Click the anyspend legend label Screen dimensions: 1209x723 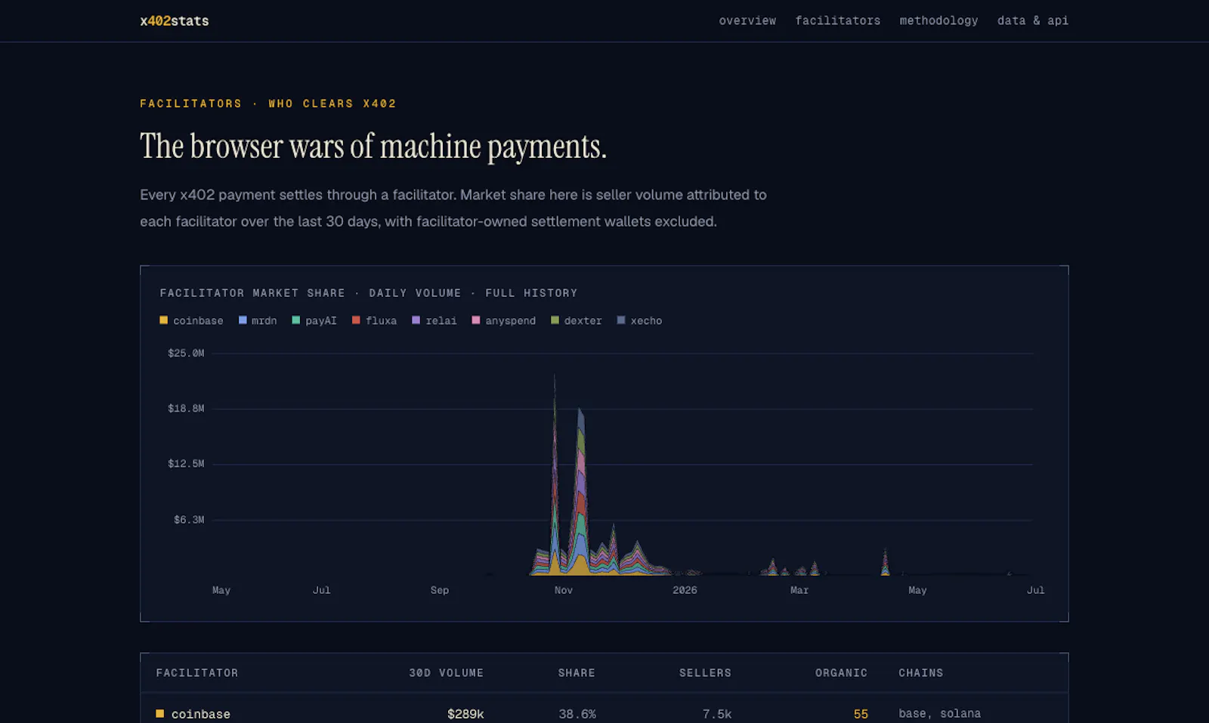pos(510,321)
